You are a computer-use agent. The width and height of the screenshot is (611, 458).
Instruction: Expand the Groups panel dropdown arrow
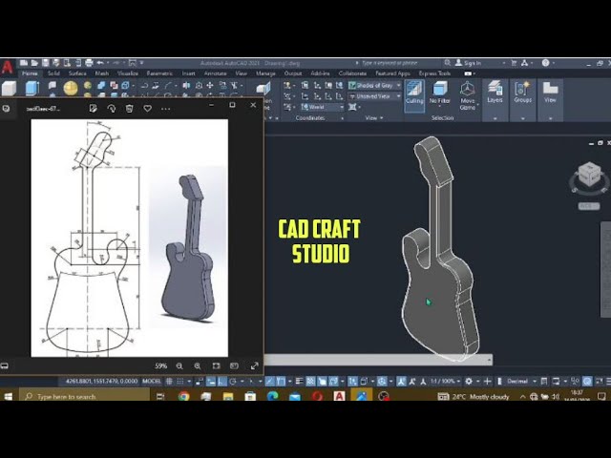coord(522,118)
